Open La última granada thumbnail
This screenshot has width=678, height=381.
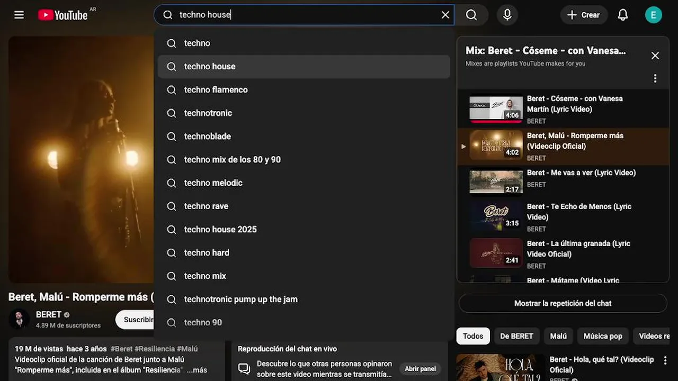tap(496, 253)
